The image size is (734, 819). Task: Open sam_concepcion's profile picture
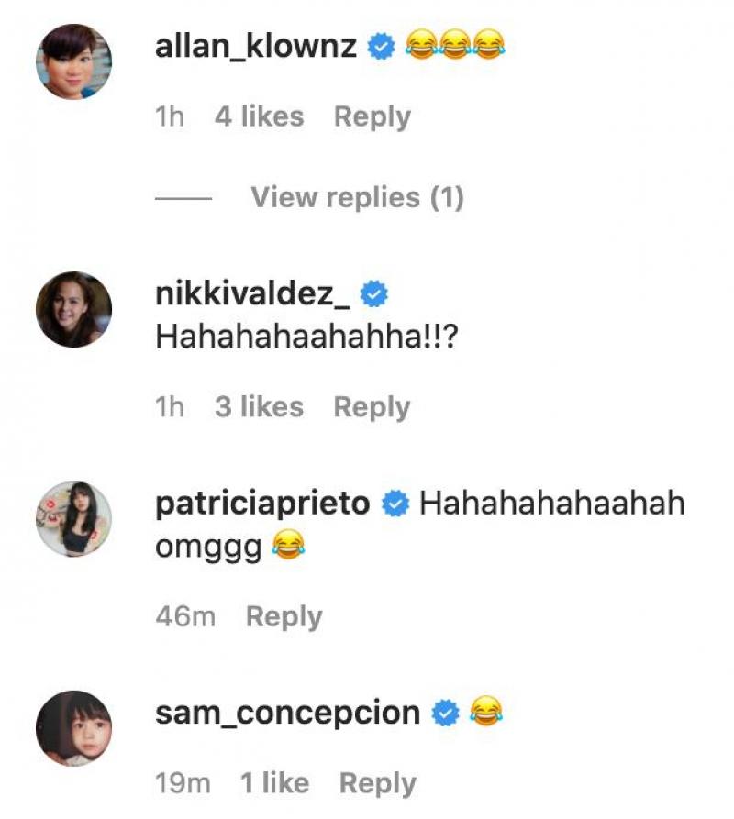[x=73, y=727]
